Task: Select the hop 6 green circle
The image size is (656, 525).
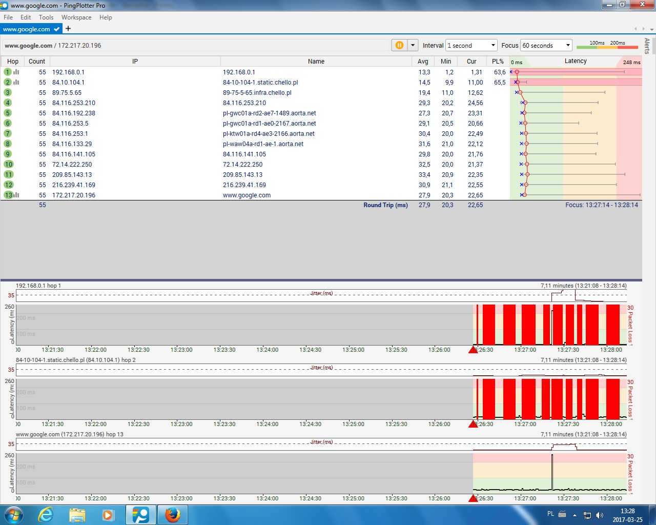Action: (x=8, y=123)
